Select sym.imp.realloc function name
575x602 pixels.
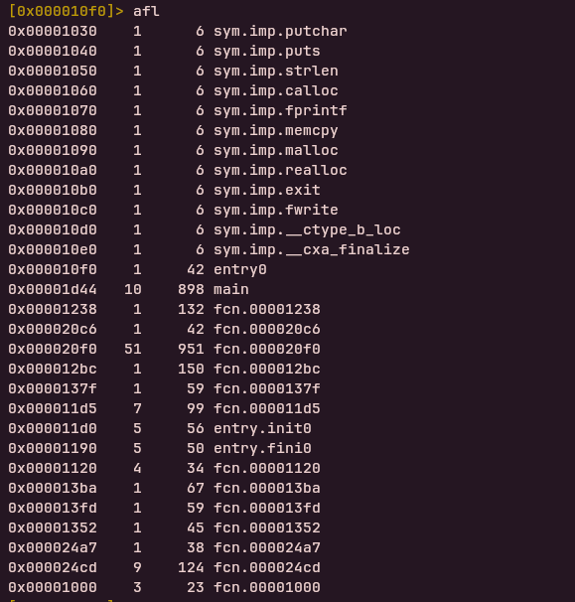point(280,171)
